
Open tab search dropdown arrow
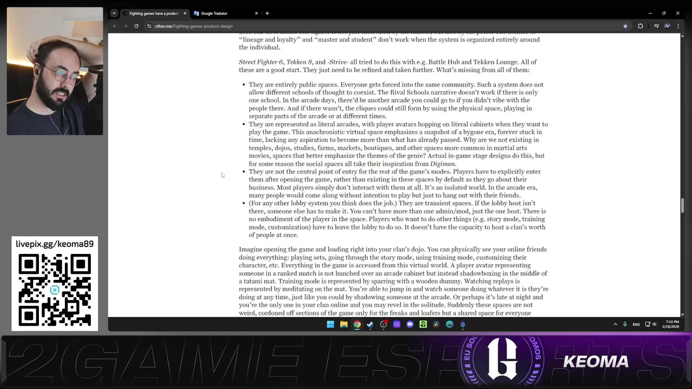pyautogui.click(x=114, y=13)
